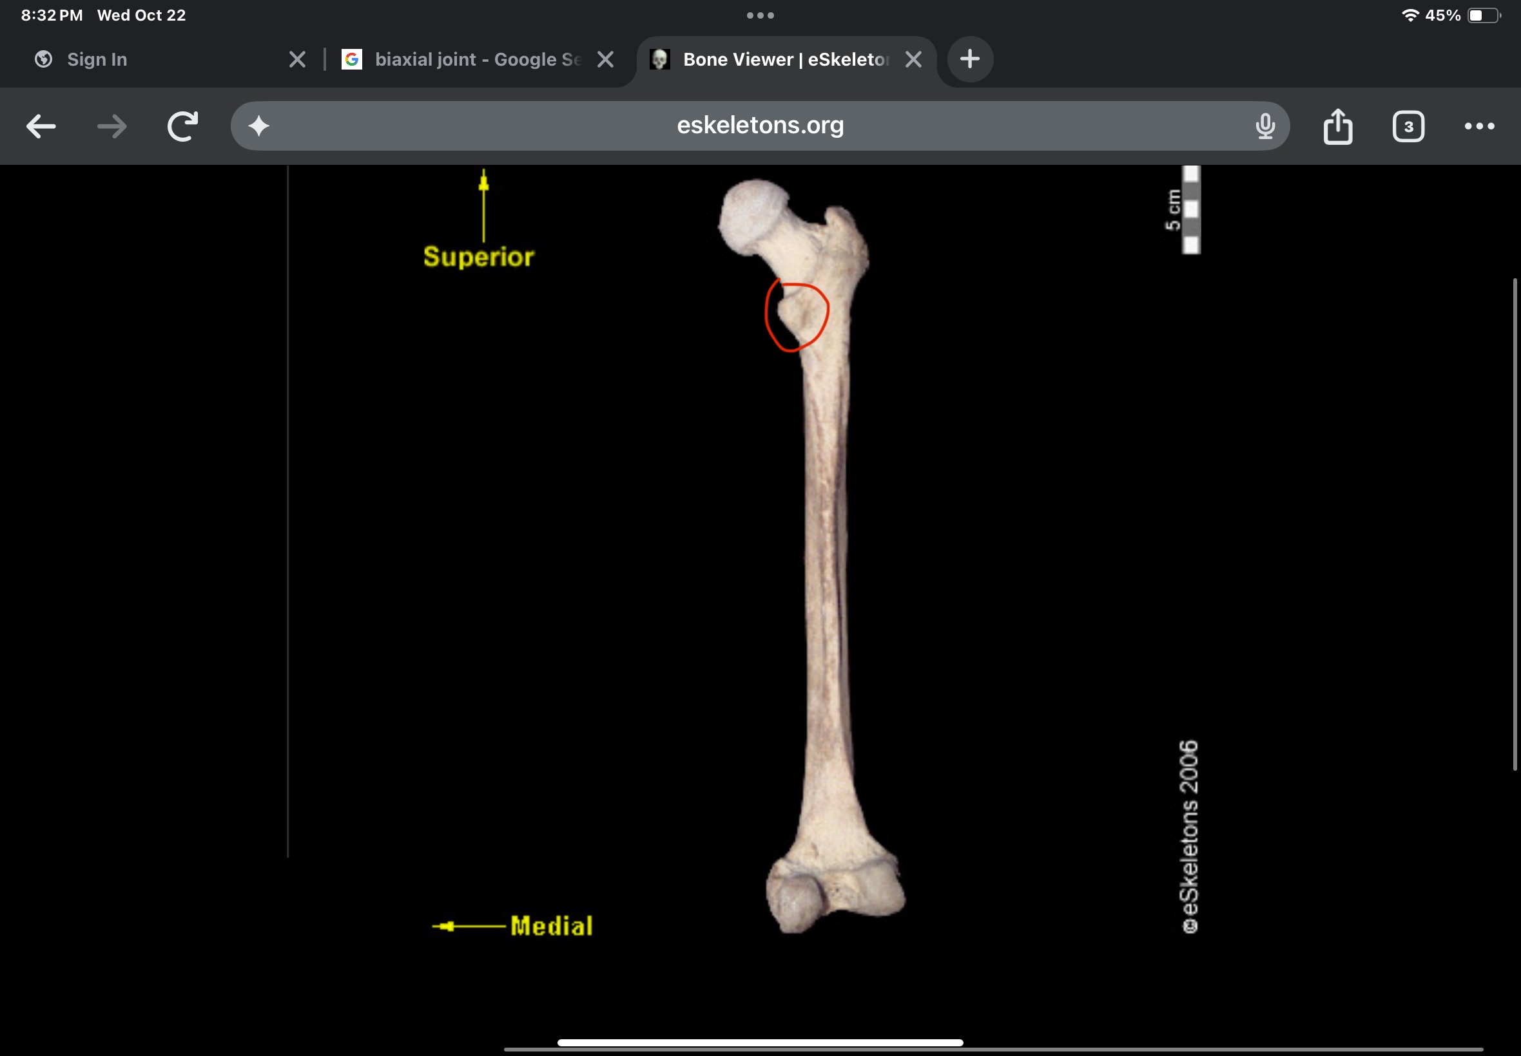Tap the red-circled lesser trochanter on femur

(x=797, y=316)
